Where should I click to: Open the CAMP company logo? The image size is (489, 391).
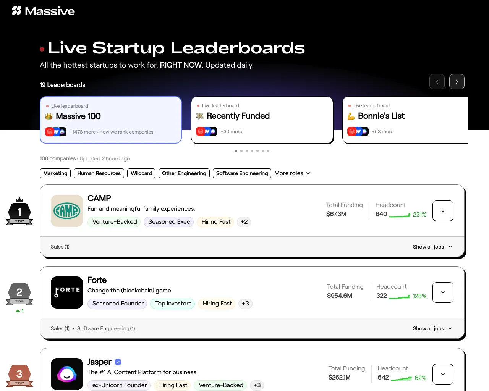tap(66, 210)
